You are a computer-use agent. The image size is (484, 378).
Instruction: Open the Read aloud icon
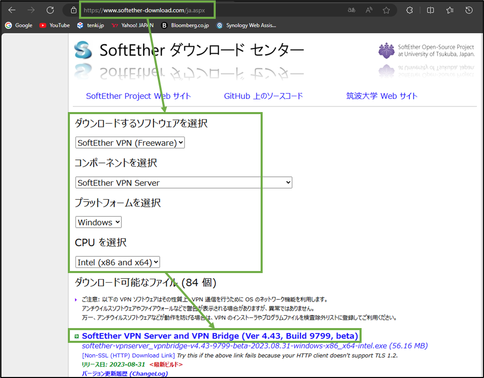369,10
